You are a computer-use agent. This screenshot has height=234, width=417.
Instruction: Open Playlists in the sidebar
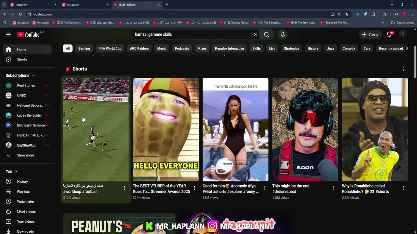[x=27, y=192]
